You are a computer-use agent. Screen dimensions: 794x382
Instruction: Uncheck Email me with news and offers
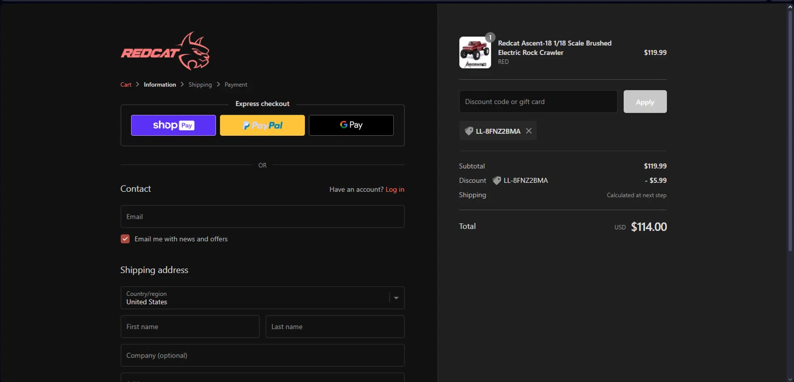tap(125, 239)
